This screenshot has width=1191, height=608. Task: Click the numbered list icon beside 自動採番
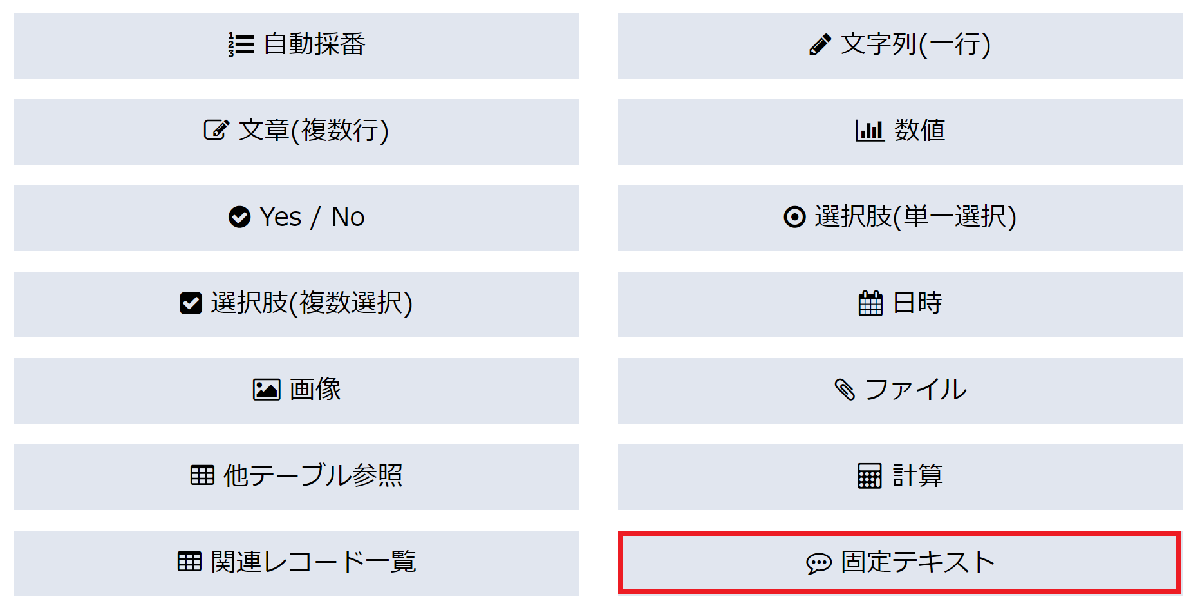point(241,45)
